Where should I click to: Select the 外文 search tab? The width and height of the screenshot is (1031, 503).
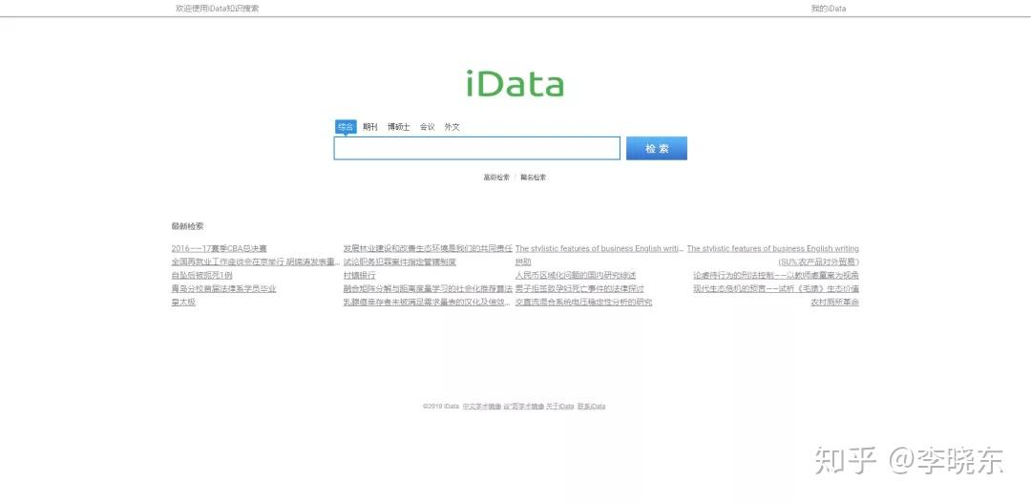(452, 127)
